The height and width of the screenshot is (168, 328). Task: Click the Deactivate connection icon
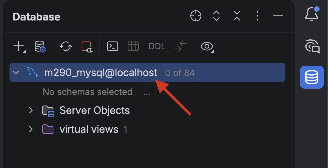coord(87,47)
